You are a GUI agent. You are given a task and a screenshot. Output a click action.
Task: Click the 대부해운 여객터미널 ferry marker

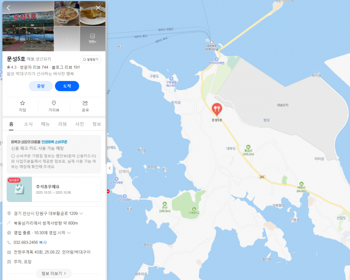pos(212,42)
